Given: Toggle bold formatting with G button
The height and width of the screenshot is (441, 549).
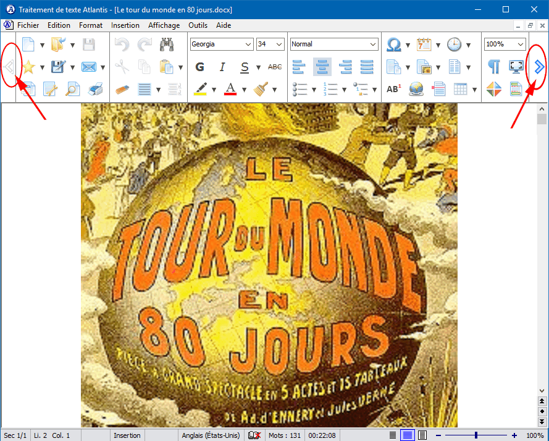Looking at the screenshot, I should pos(200,67).
